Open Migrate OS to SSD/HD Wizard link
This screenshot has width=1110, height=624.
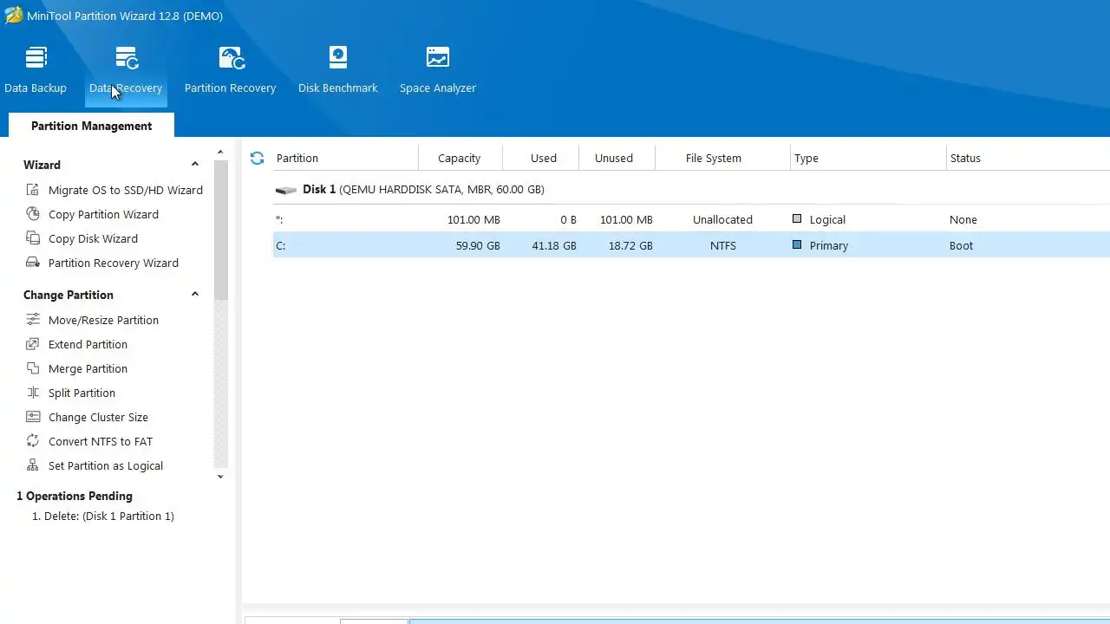pyautogui.click(x=126, y=190)
